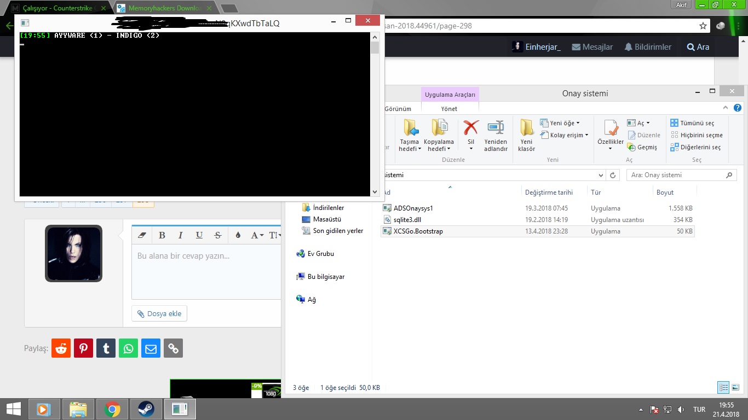
Task: Copy the thread link icon
Action: click(173, 348)
